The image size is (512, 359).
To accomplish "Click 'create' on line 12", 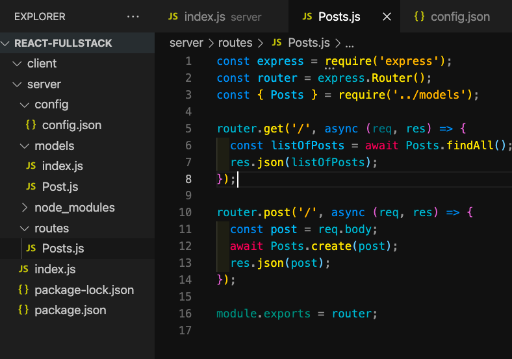I will (x=331, y=246).
